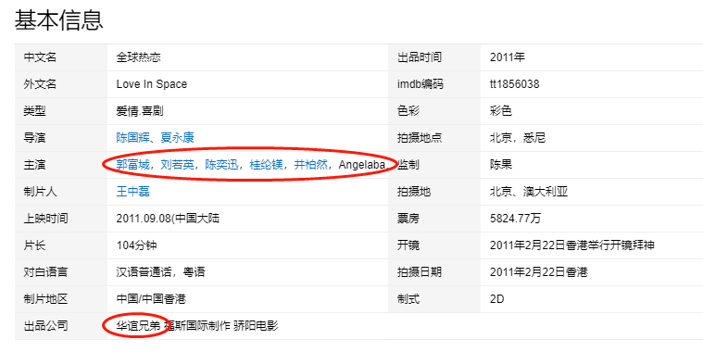Select the 类型 label cell

61,111
